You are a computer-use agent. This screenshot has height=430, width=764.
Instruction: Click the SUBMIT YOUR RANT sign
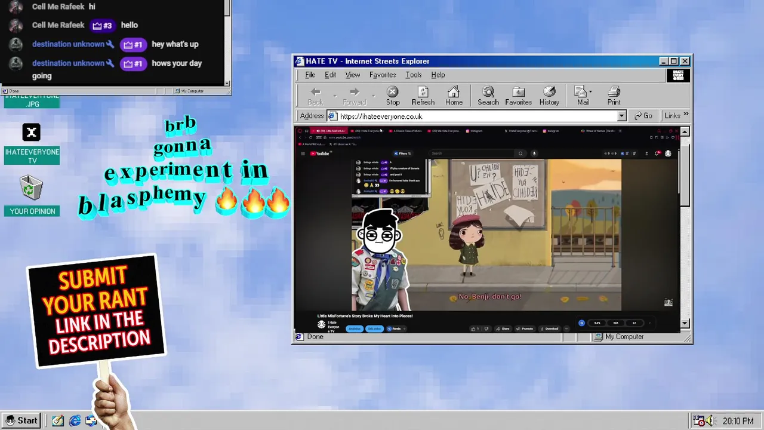(x=95, y=311)
